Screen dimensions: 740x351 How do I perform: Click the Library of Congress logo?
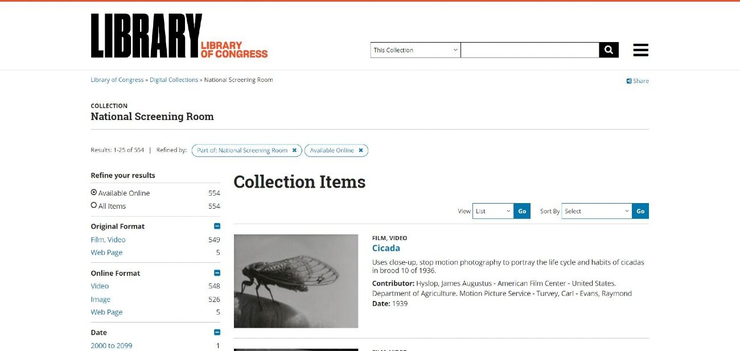click(x=179, y=36)
